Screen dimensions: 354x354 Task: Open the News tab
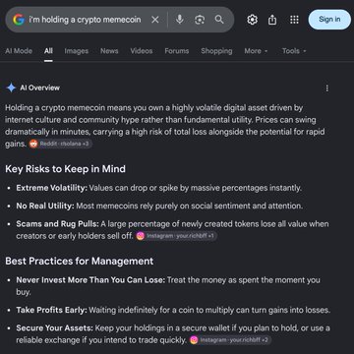pyautogui.click(x=109, y=51)
